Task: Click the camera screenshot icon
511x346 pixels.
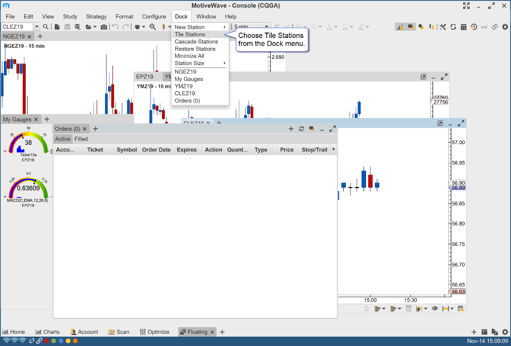Action: click(x=104, y=27)
